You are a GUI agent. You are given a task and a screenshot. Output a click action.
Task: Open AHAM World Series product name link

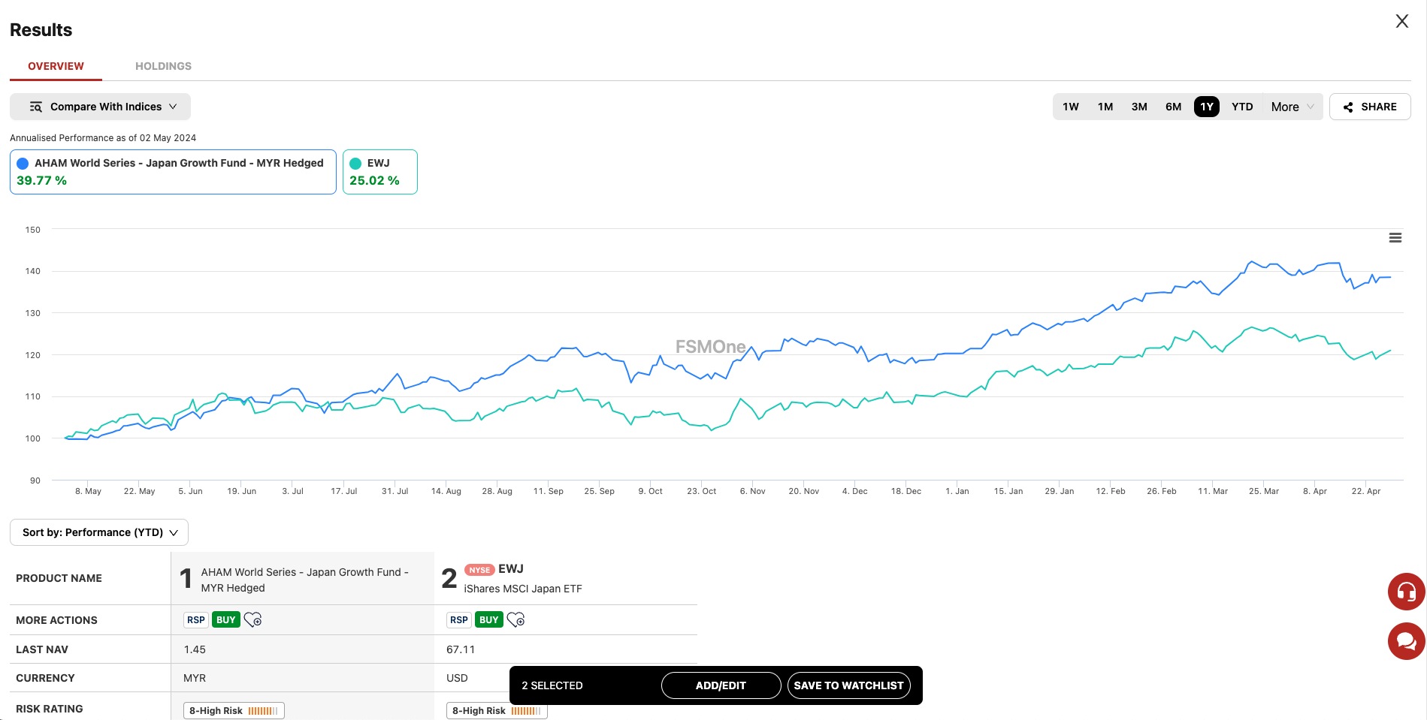pyautogui.click(x=304, y=580)
